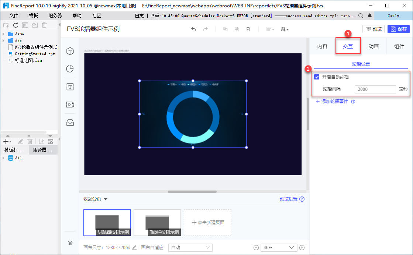Click the carousel left arrow on canvas
The image size is (413, 255).
point(144,114)
